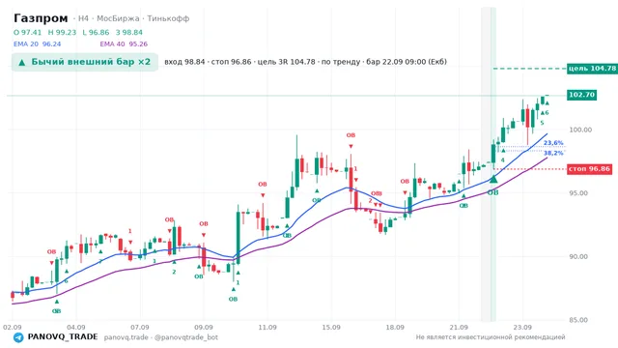The image size is (618, 348).
Task: Click the 'EMA 40 95.26' legend entry
Action: click(x=124, y=43)
